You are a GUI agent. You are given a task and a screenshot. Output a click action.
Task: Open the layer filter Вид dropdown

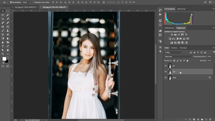(x=173, y=52)
